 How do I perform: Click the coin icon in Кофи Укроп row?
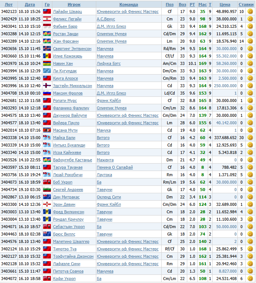point(250,279)
